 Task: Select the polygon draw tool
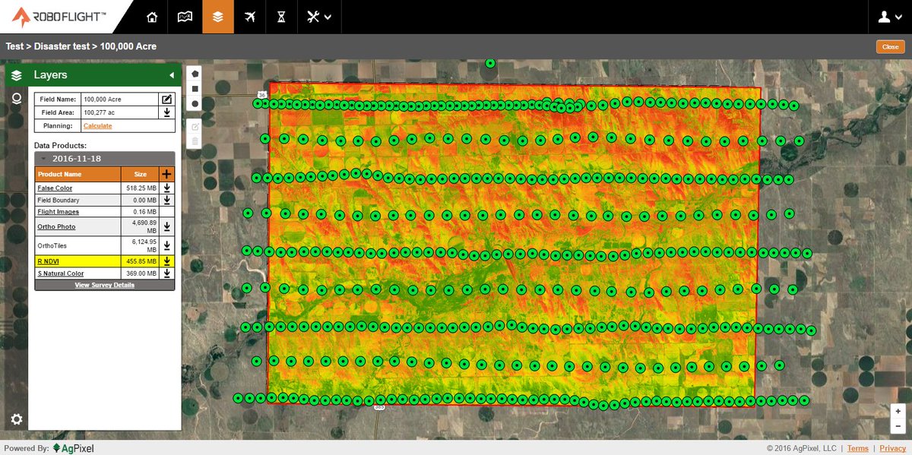pyautogui.click(x=195, y=74)
